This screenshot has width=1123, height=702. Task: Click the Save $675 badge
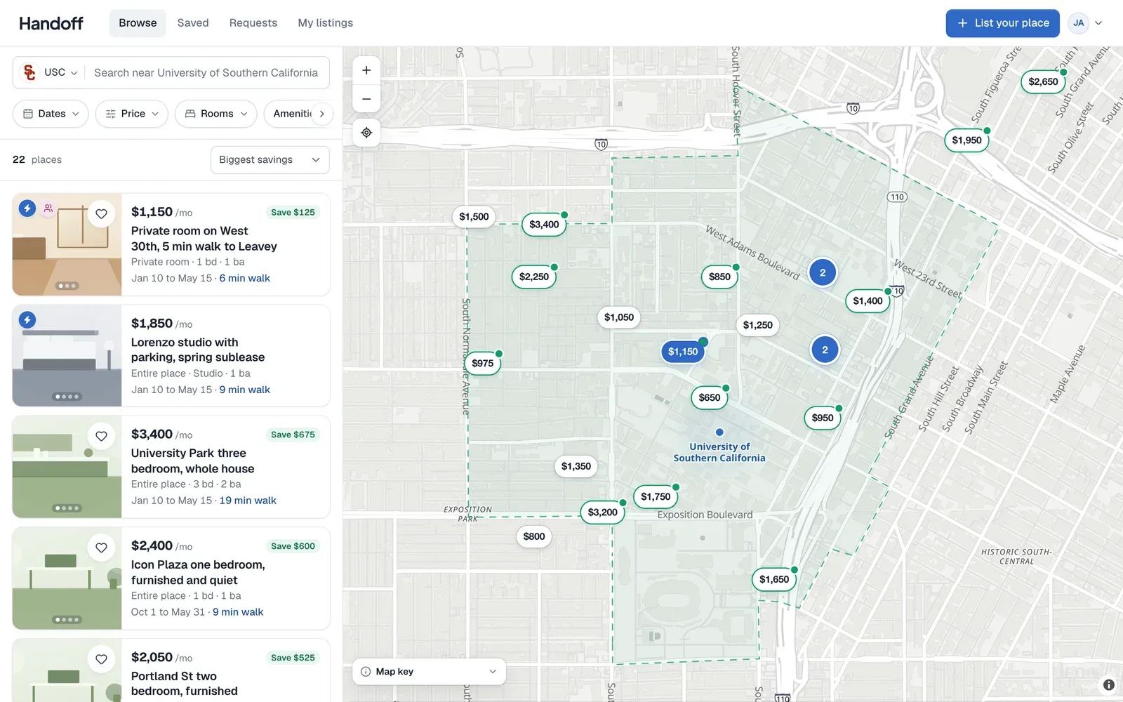click(x=293, y=435)
